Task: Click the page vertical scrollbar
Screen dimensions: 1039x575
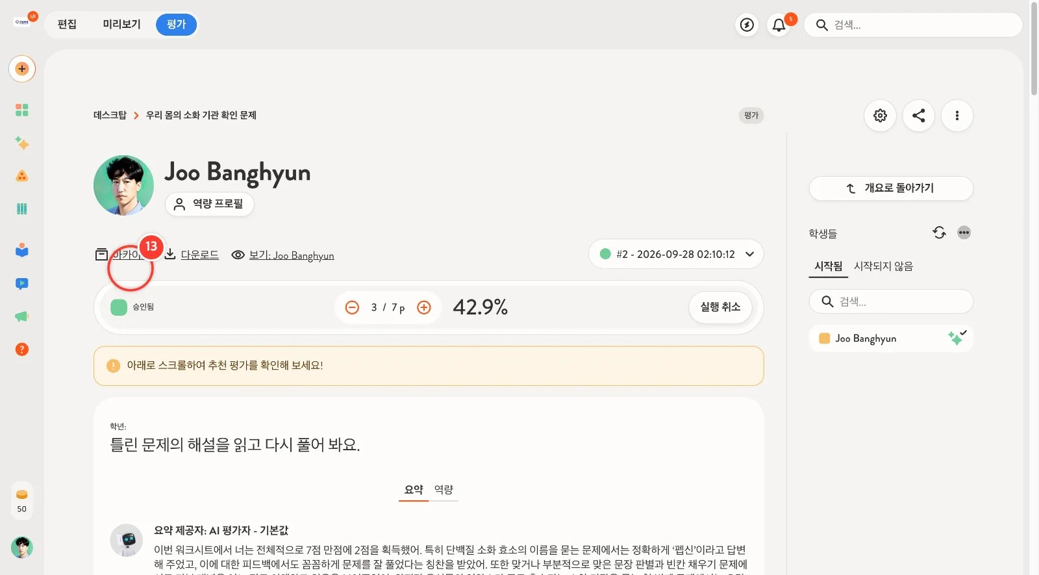Action: [x=1034, y=49]
